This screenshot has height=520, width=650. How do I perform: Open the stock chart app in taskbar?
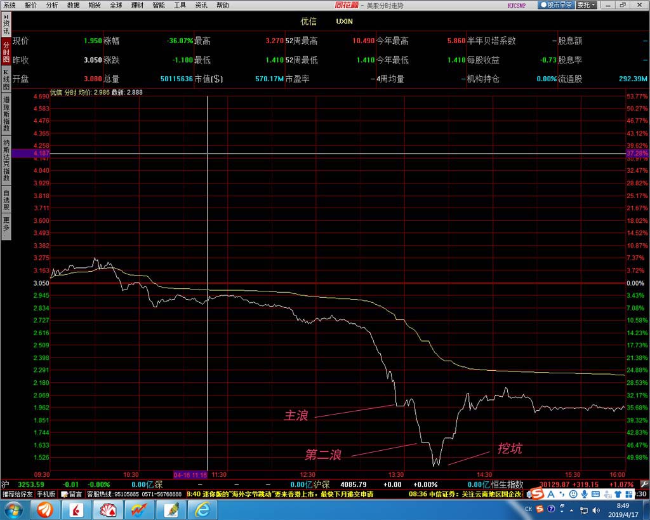(x=140, y=510)
